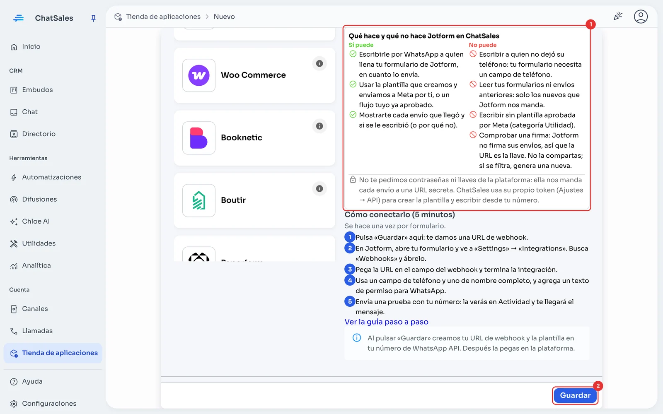The width and height of the screenshot is (663, 414).
Task: Click the Tienda de aplicaciones breadcrumb icon
Action: click(118, 17)
